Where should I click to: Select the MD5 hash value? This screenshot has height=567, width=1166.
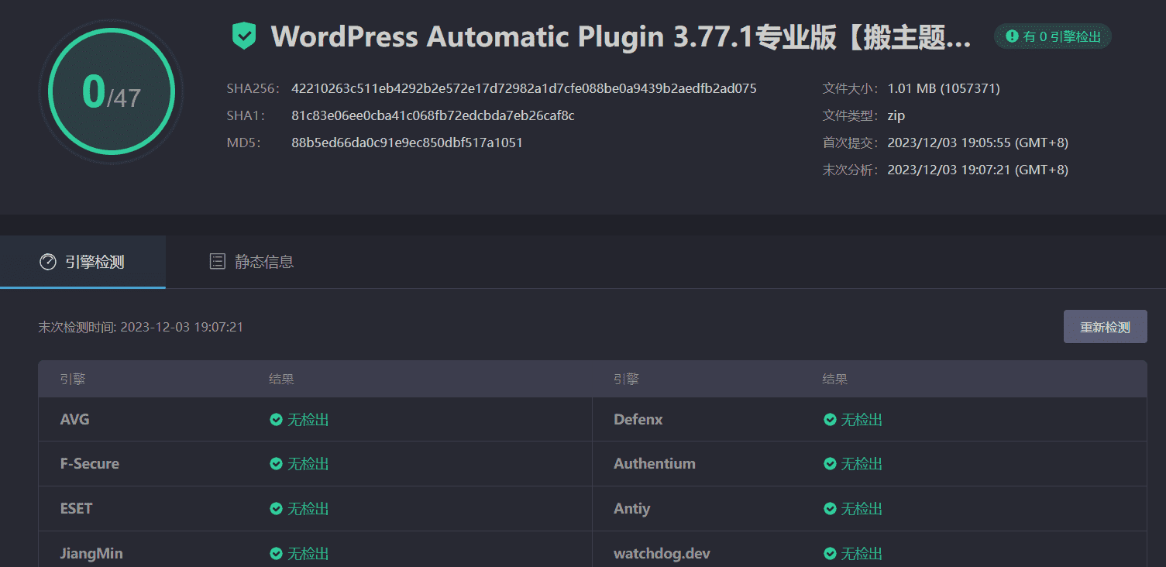pyautogui.click(x=407, y=143)
